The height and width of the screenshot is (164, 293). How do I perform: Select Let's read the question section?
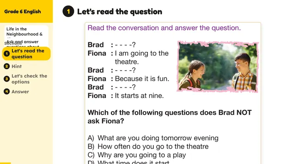click(27, 54)
